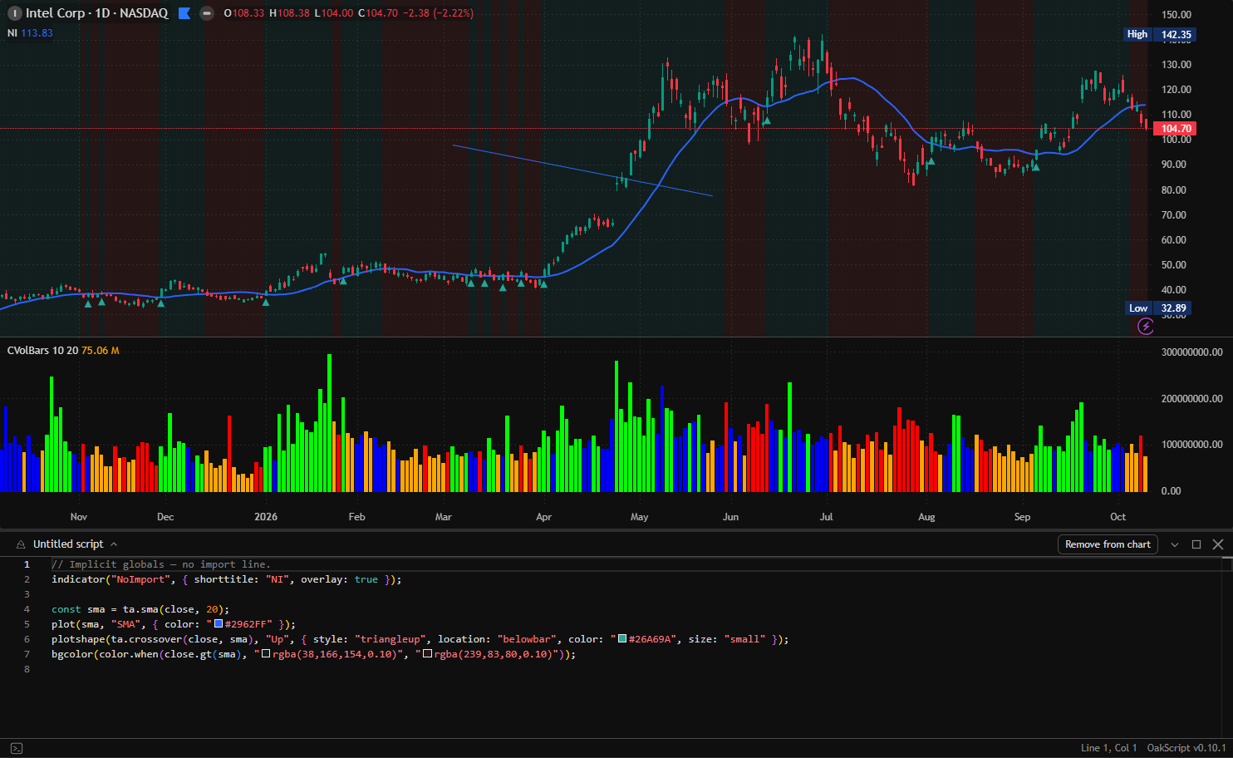Click the OakScript v0.10.1 status text

point(1186,748)
